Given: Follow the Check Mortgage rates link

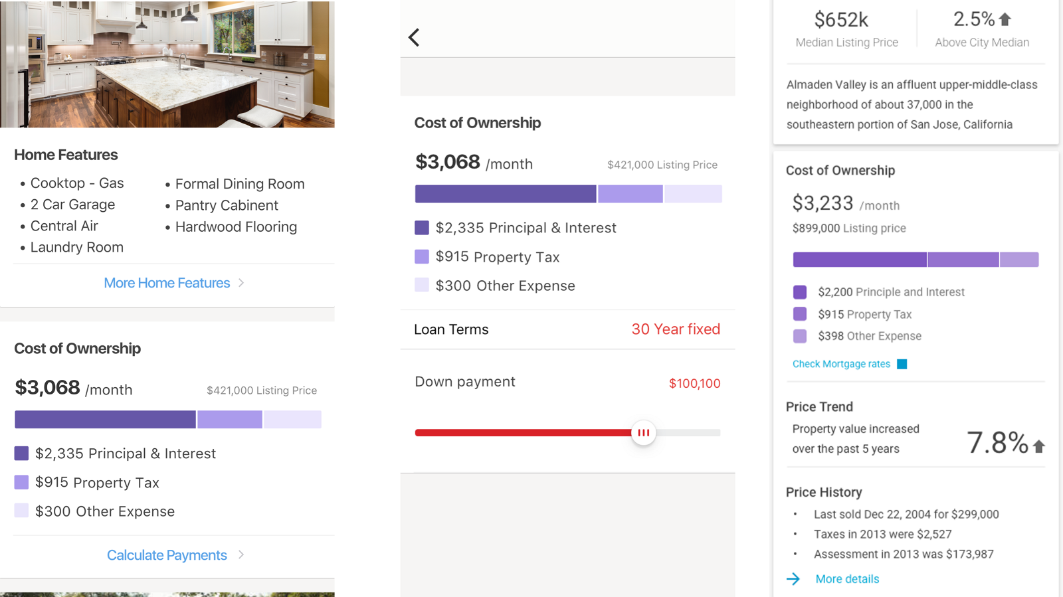Looking at the screenshot, I should click(x=841, y=364).
